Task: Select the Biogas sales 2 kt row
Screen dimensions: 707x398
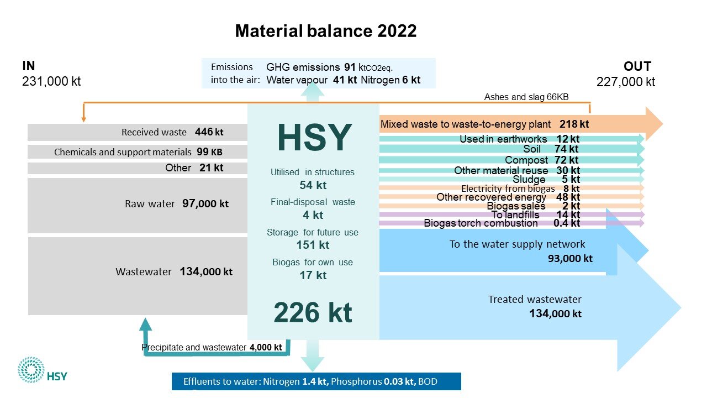Action: [x=511, y=206]
